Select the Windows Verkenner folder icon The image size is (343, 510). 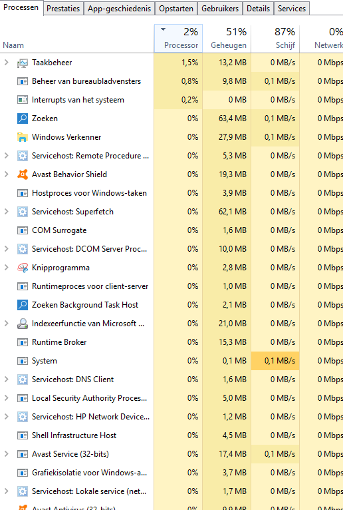tap(23, 137)
